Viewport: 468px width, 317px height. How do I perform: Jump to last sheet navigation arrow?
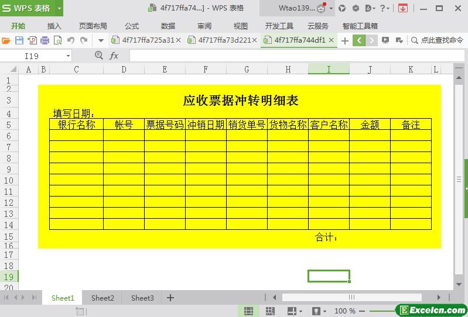(x=35, y=297)
